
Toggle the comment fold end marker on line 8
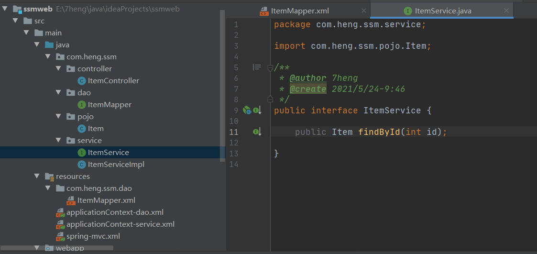pos(270,99)
